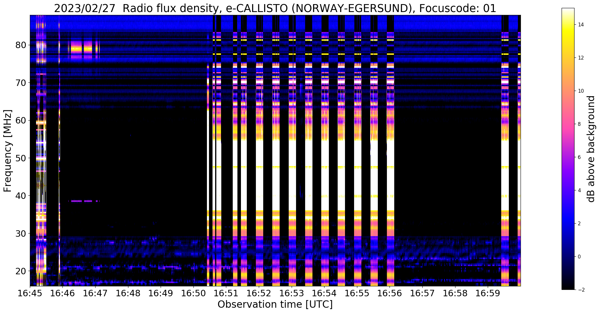Click the colorbar tick label 10
This screenshot has width=600, height=313.
pos(580,91)
